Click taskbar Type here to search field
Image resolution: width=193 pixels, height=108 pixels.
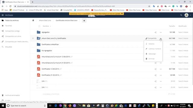(x=27, y=106)
